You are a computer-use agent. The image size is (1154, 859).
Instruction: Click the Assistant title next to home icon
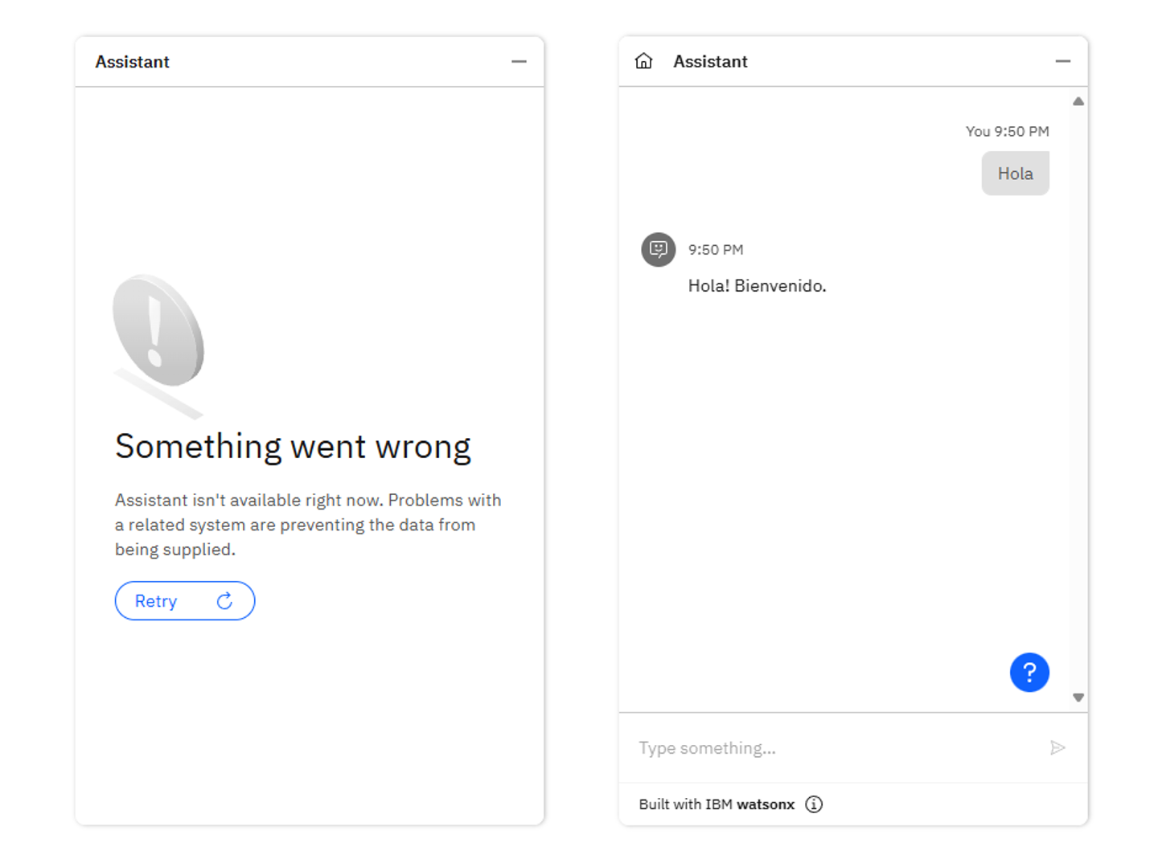710,62
